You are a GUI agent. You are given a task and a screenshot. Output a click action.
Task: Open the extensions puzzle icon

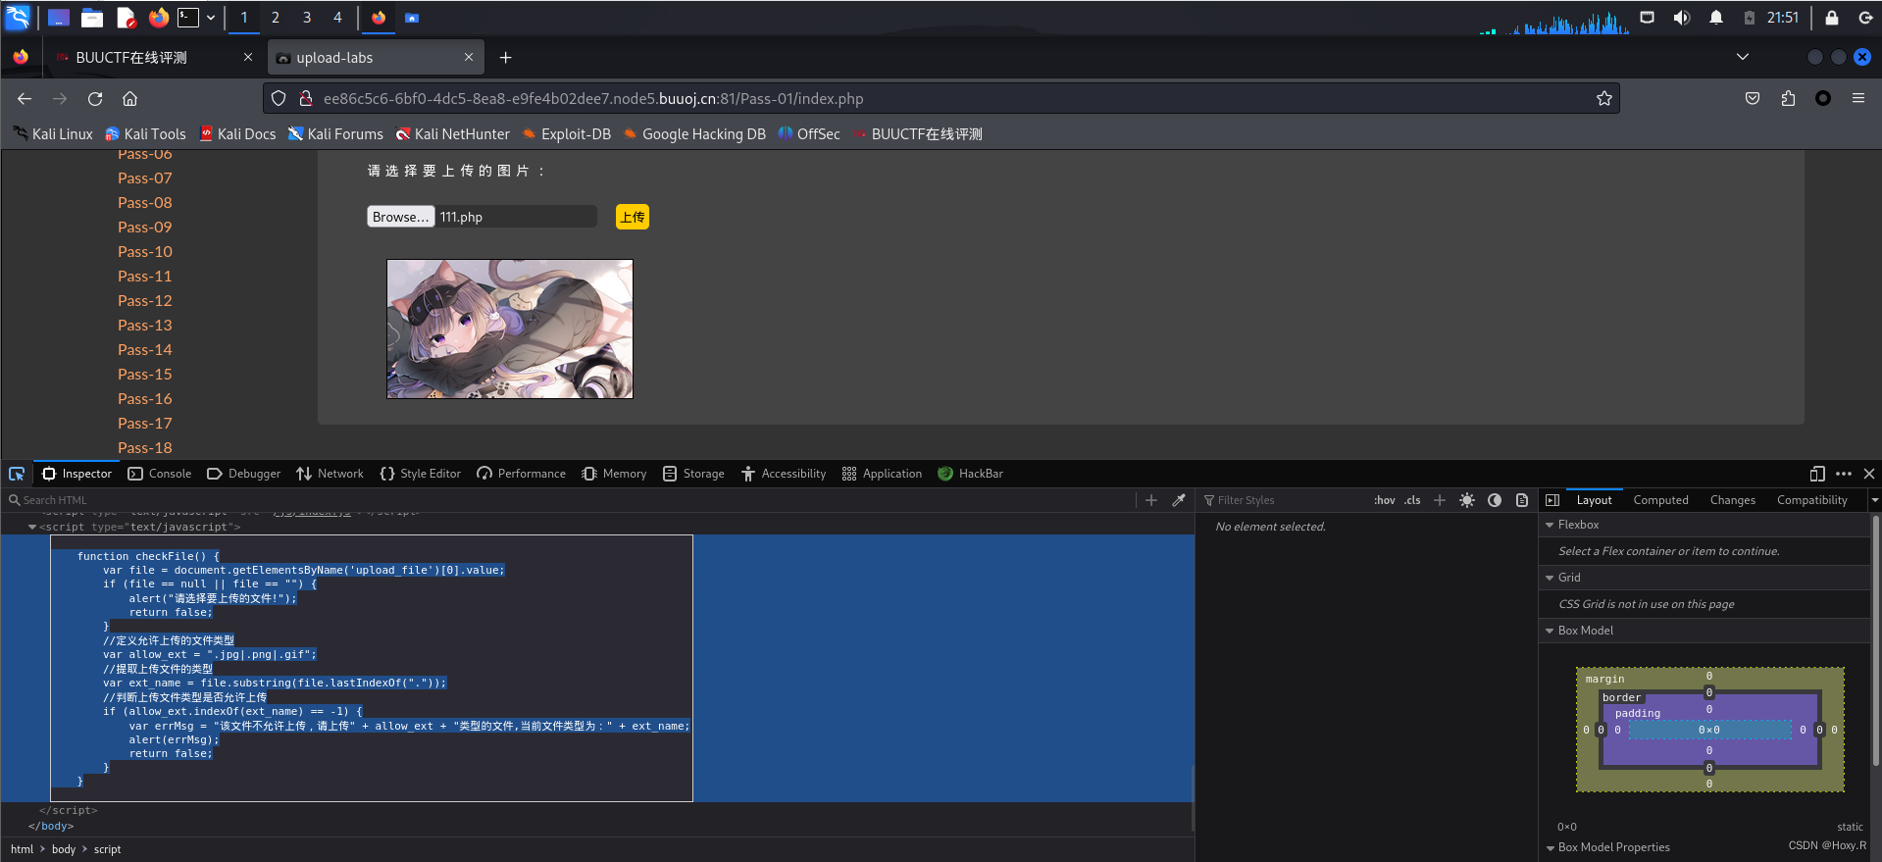[x=1788, y=99]
